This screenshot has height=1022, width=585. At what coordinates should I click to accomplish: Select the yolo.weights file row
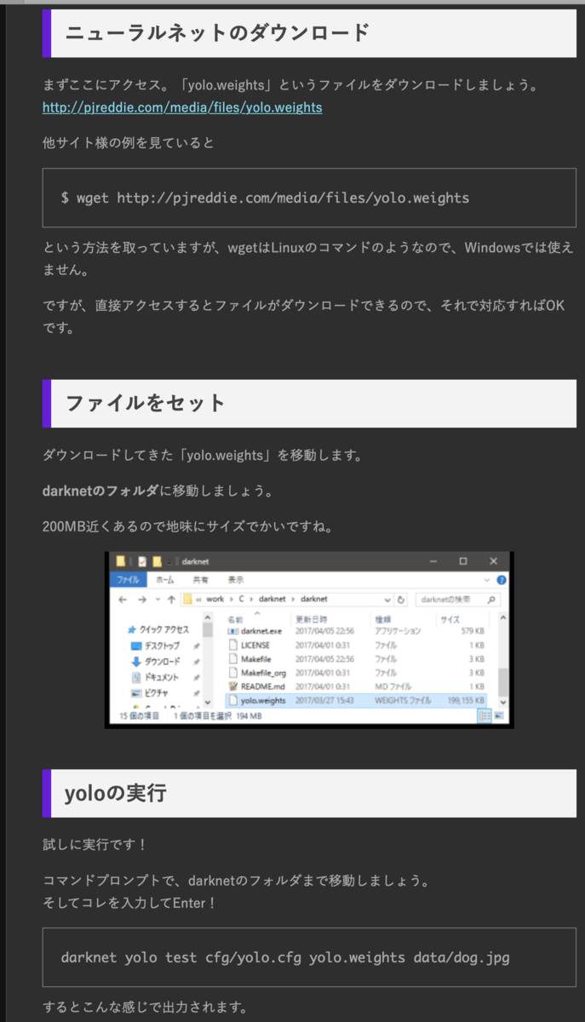point(356,700)
